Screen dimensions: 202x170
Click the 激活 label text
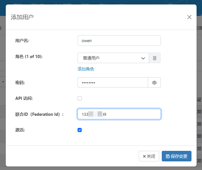(x=20, y=130)
